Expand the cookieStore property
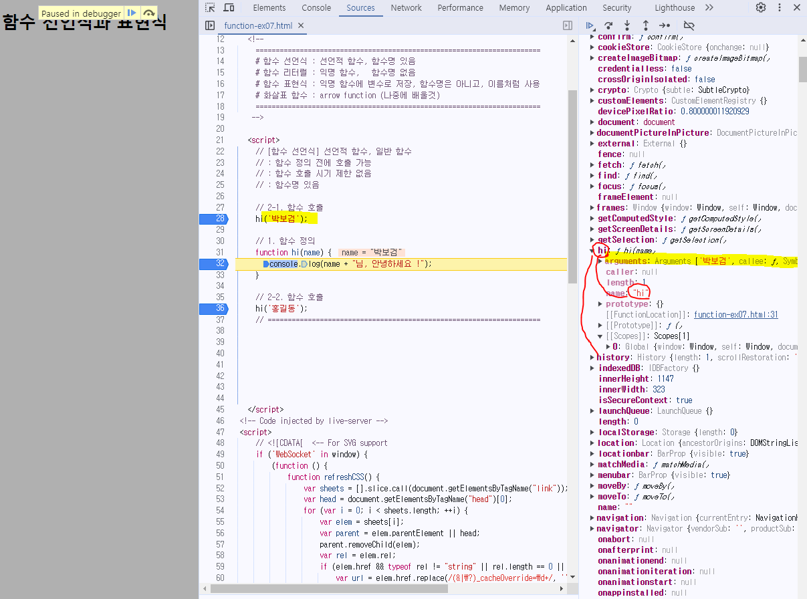This screenshot has width=807, height=599. (592, 47)
